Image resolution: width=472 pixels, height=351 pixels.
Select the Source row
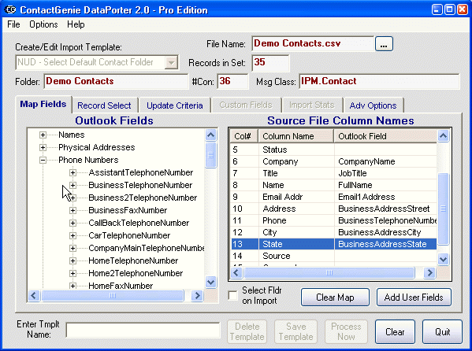(x=333, y=256)
